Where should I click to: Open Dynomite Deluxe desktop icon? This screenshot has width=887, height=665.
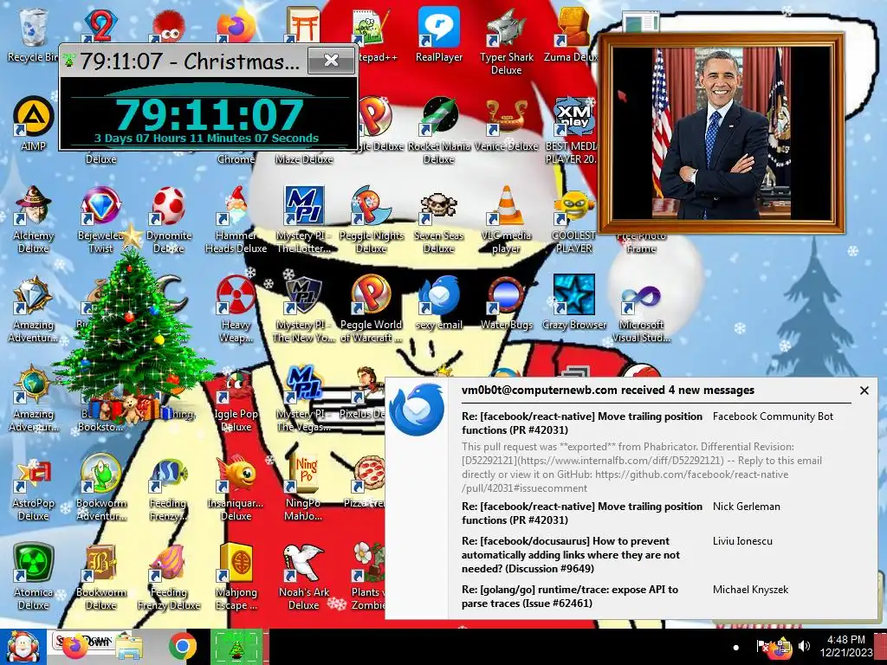point(169,219)
